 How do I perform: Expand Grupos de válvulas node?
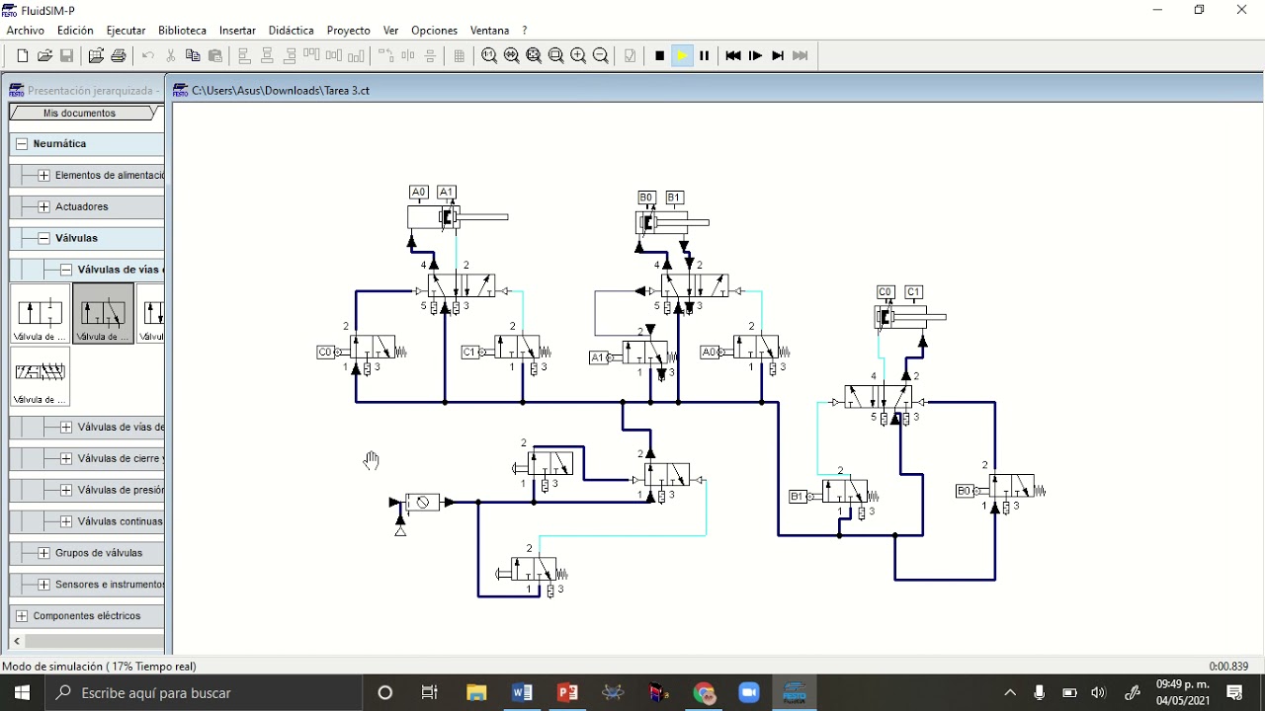[43, 553]
